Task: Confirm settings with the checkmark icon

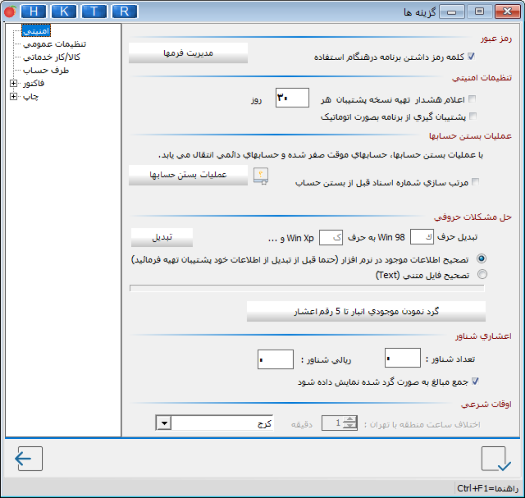Action: point(496,459)
